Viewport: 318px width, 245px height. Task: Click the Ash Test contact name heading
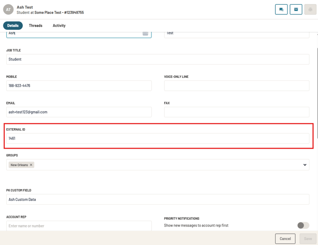pyautogui.click(x=25, y=7)
